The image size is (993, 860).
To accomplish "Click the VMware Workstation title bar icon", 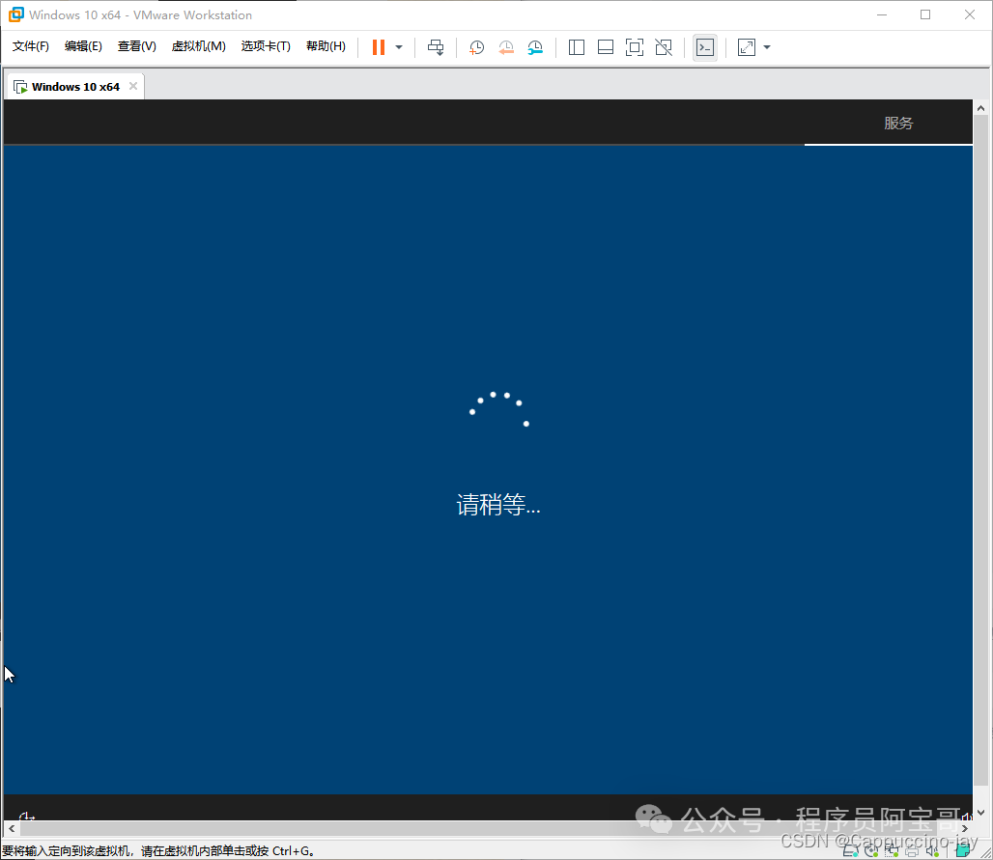I will pos(15,14).
